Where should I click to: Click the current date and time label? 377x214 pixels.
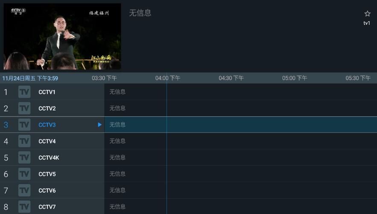point(30,78)
